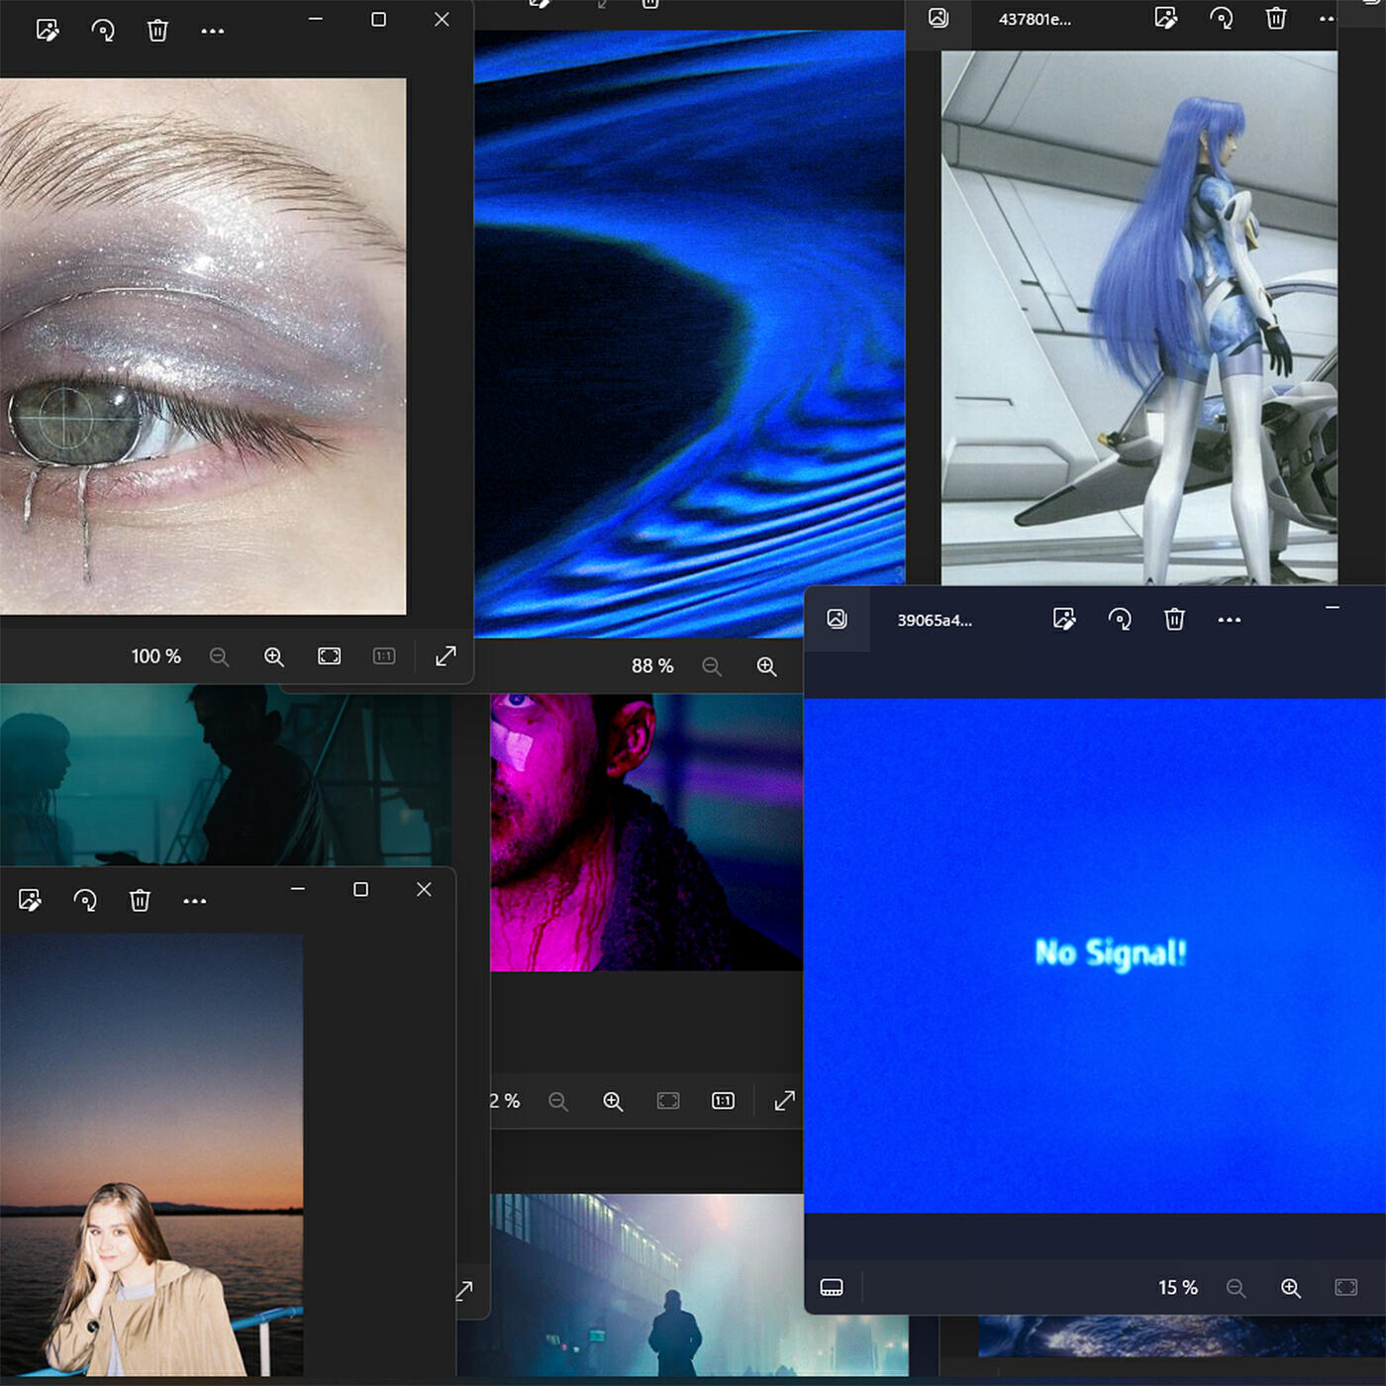Screen dimensions: 1386x1386
Task: Edit the No Signal image in 39065a4 window
Action: pyautogui.click(x=1065, y=620)
